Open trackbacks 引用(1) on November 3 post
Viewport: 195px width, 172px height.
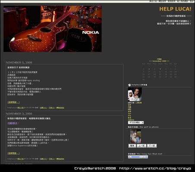click(x=52, y=159)
